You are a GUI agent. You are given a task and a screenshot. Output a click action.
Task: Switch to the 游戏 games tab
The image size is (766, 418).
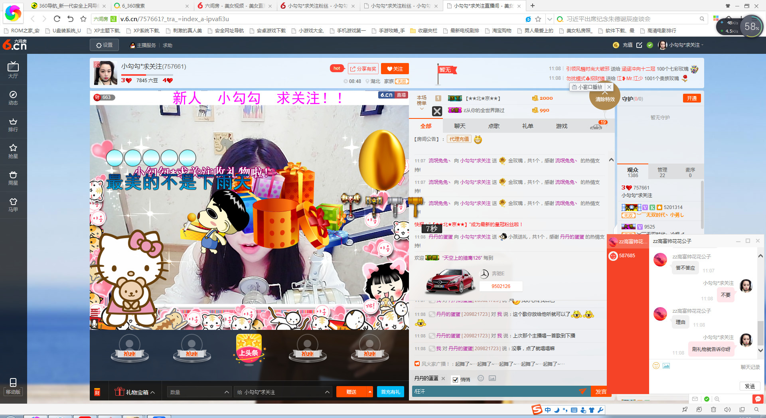point(561,126)
